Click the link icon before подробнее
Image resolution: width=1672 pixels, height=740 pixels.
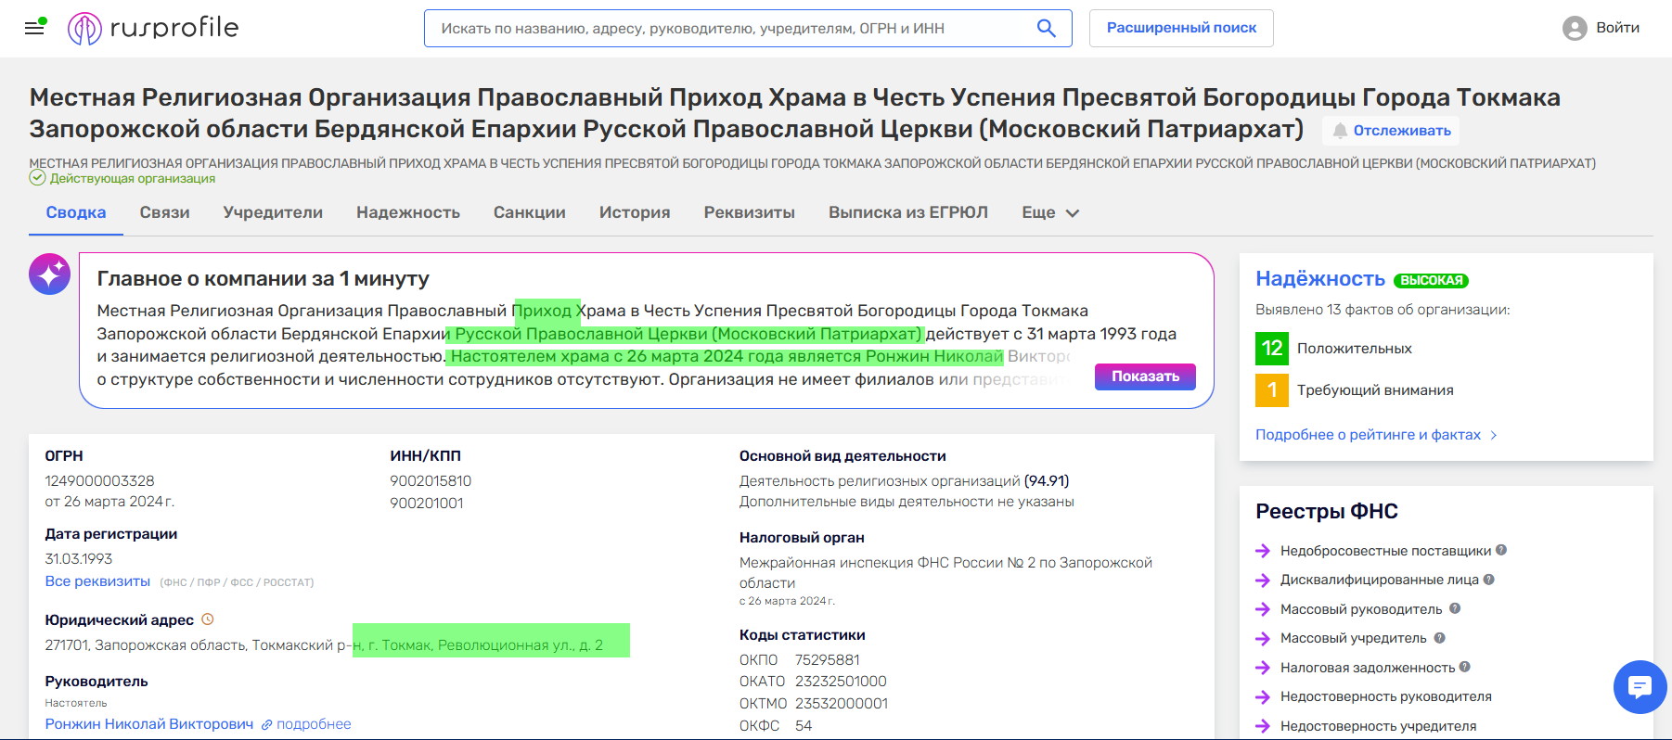pos(267,724)
